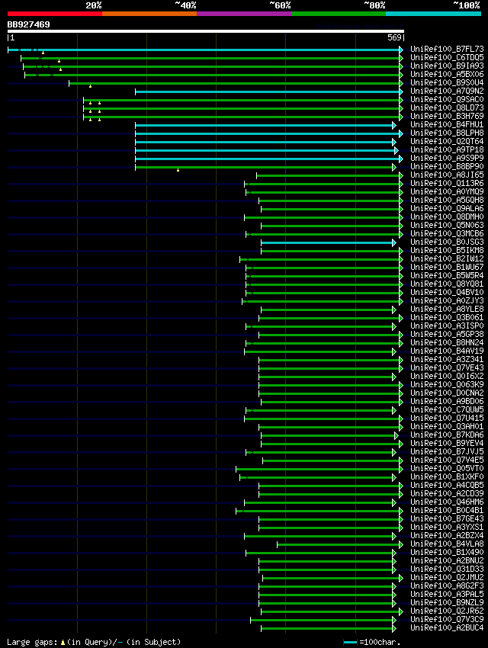Image resolution: width=488 pixels, height=648 pixels.
Task: Select the UniRef100_A9TP18 label
Action: pos(447,149)
